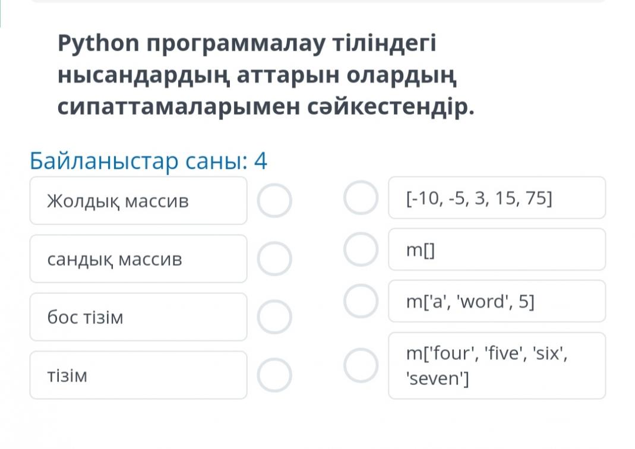The height and width of the screenshot is (449, 635).
Task: Select the circle next to Жолдық массив
Action: 274,201
